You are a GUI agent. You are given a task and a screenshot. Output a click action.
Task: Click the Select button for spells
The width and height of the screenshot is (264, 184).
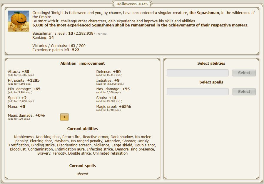pyautogui.click(x=244, y=92)
